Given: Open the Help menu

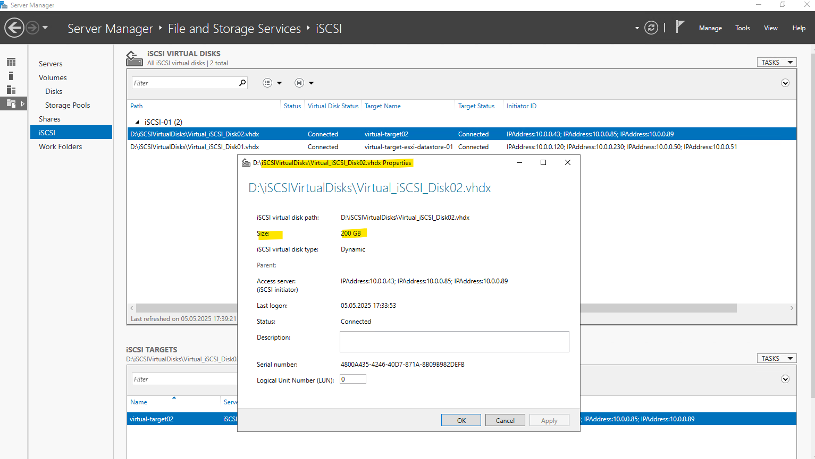Looking at the screenshot, I should coord(799,28).
